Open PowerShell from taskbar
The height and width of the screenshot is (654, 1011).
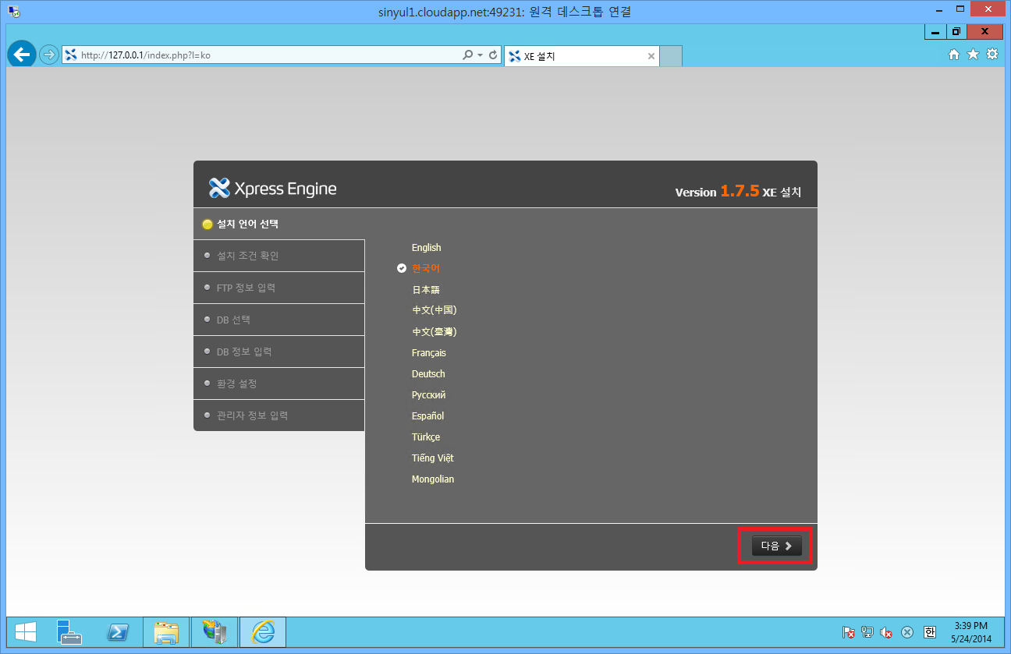(x=117, y=632)
